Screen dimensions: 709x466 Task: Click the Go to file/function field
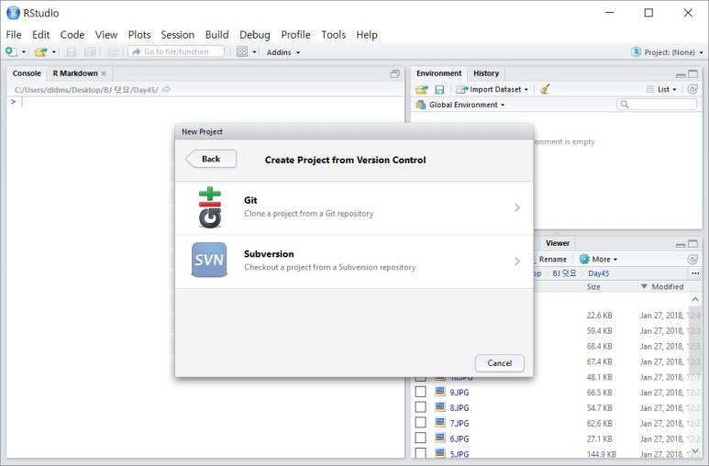(x=176, y=51)
